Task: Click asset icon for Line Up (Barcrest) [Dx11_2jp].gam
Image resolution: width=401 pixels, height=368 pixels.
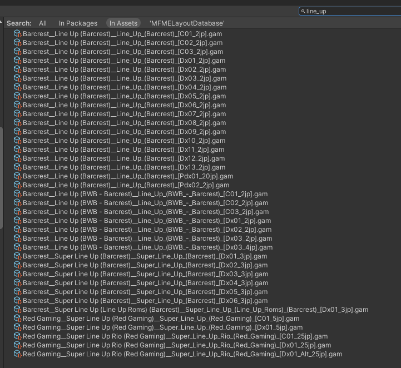Action: (17, 150)
